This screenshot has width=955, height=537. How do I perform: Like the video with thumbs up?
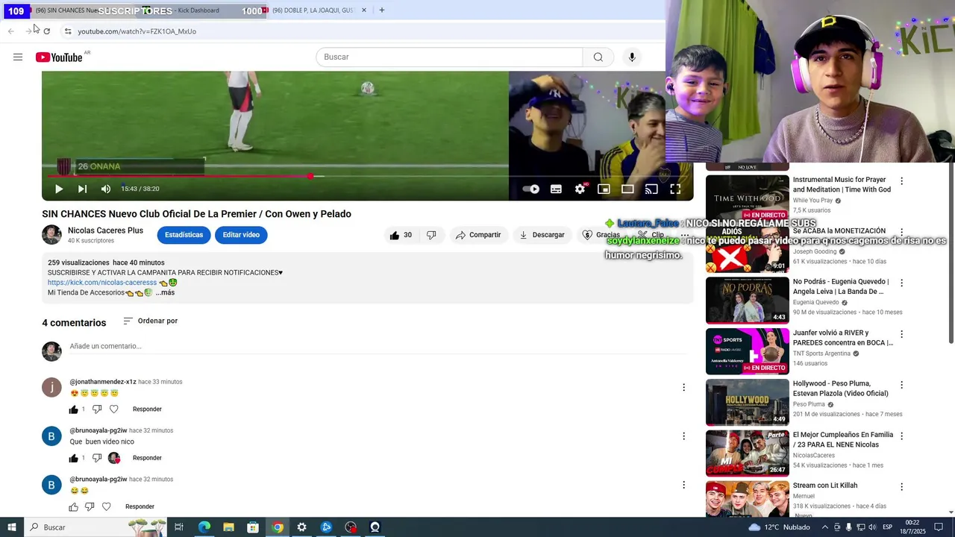coord(401,235)
